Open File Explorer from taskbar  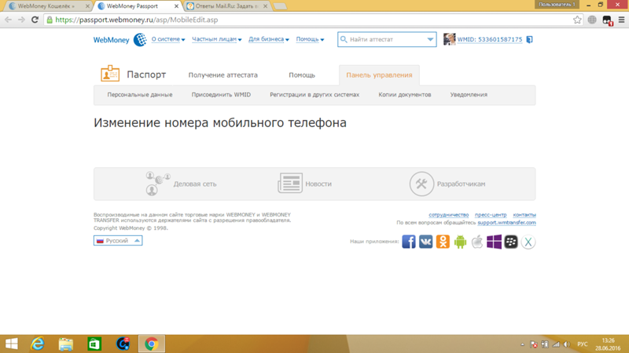[66, 344]
